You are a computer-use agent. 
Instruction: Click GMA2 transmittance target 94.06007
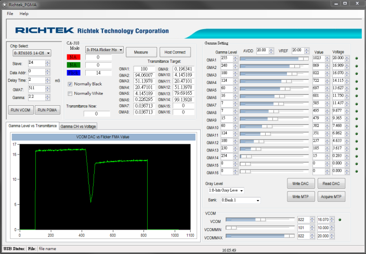(x=144, y=75)
